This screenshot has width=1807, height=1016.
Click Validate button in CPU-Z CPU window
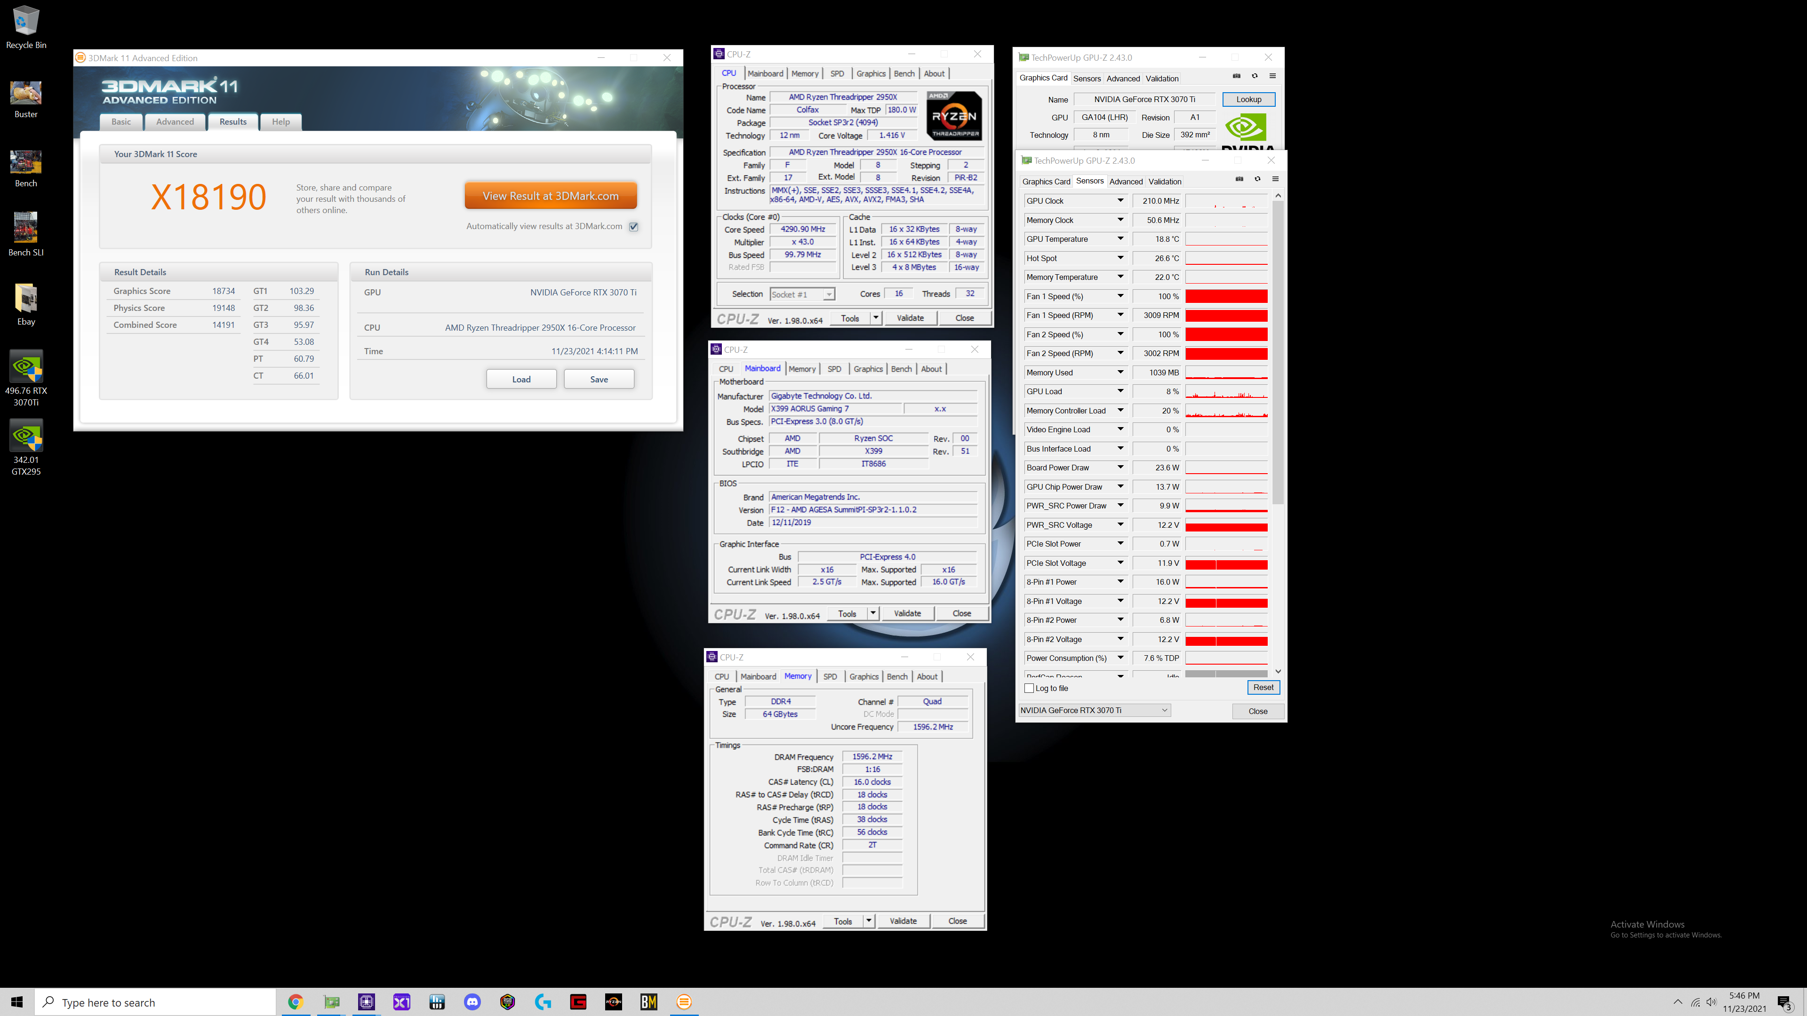[x=910, y=318]
